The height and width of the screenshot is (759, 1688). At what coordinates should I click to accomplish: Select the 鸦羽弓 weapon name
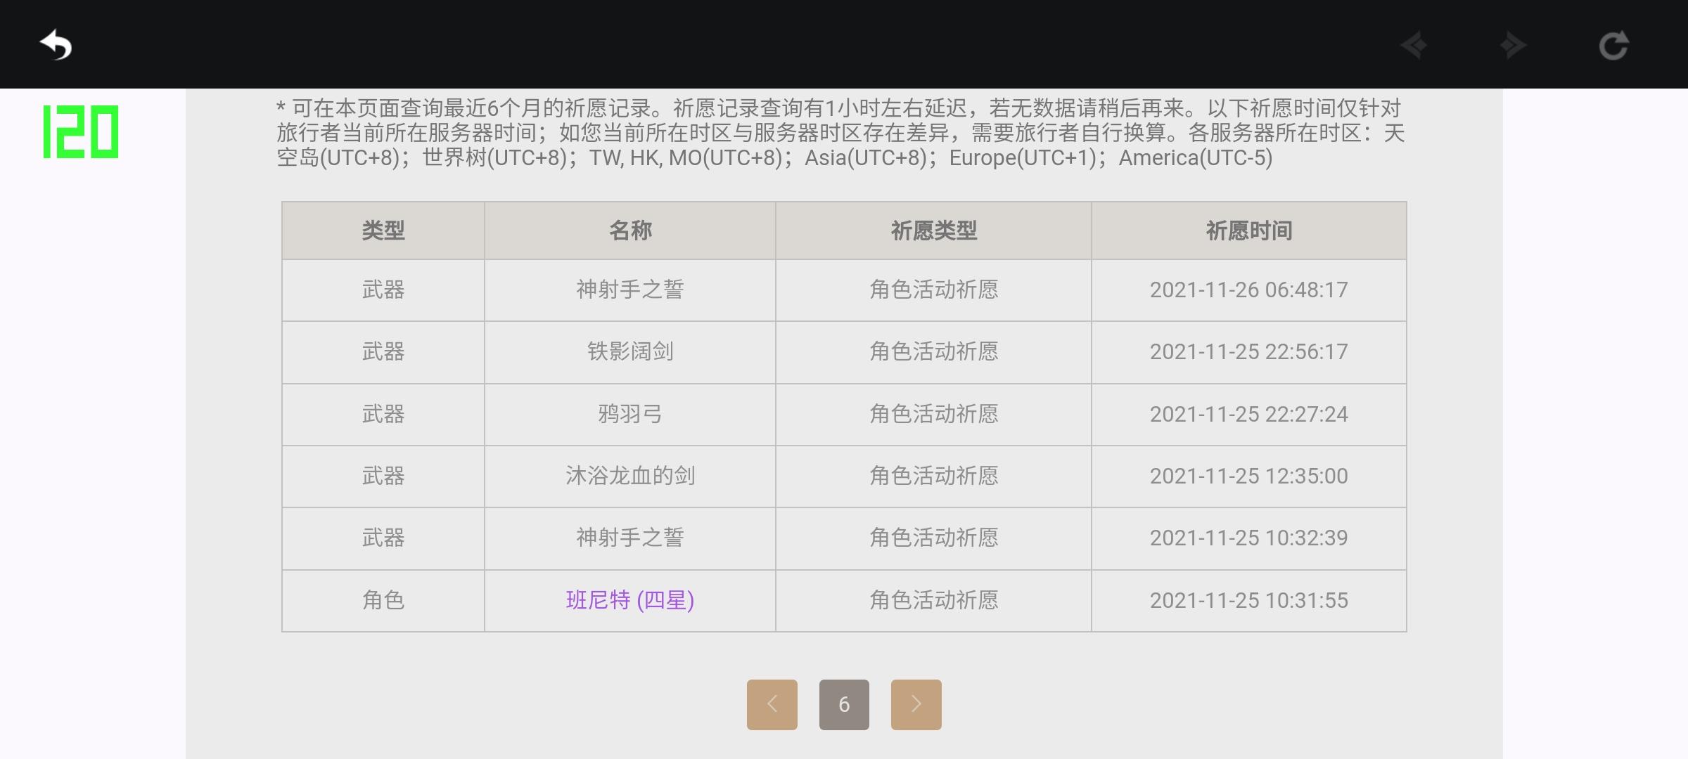(630, 414)
